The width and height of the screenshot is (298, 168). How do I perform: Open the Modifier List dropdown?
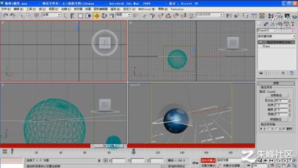[x=276, y=36]
